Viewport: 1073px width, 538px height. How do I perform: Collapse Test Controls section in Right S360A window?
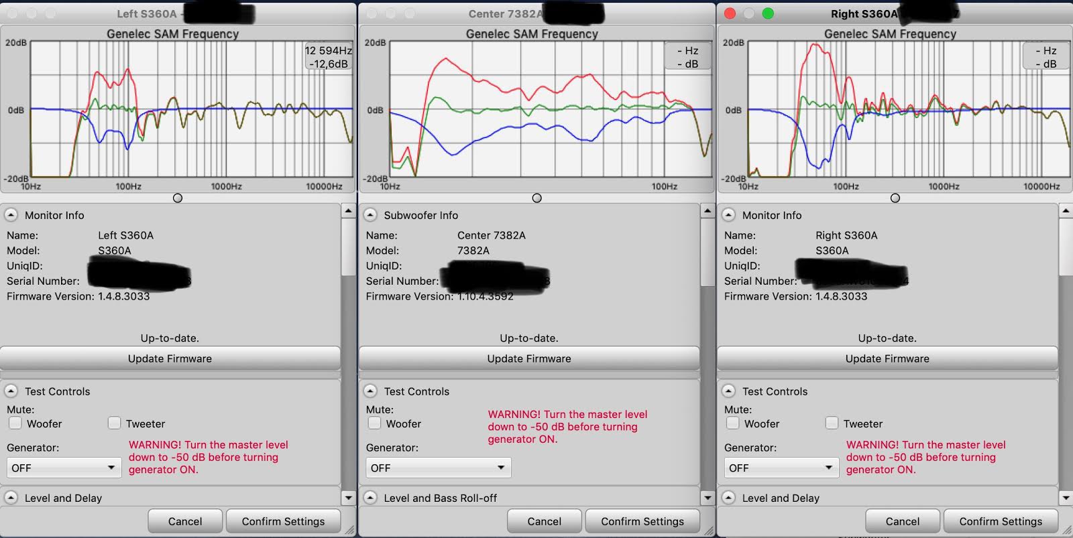click(x=728, y=391)
